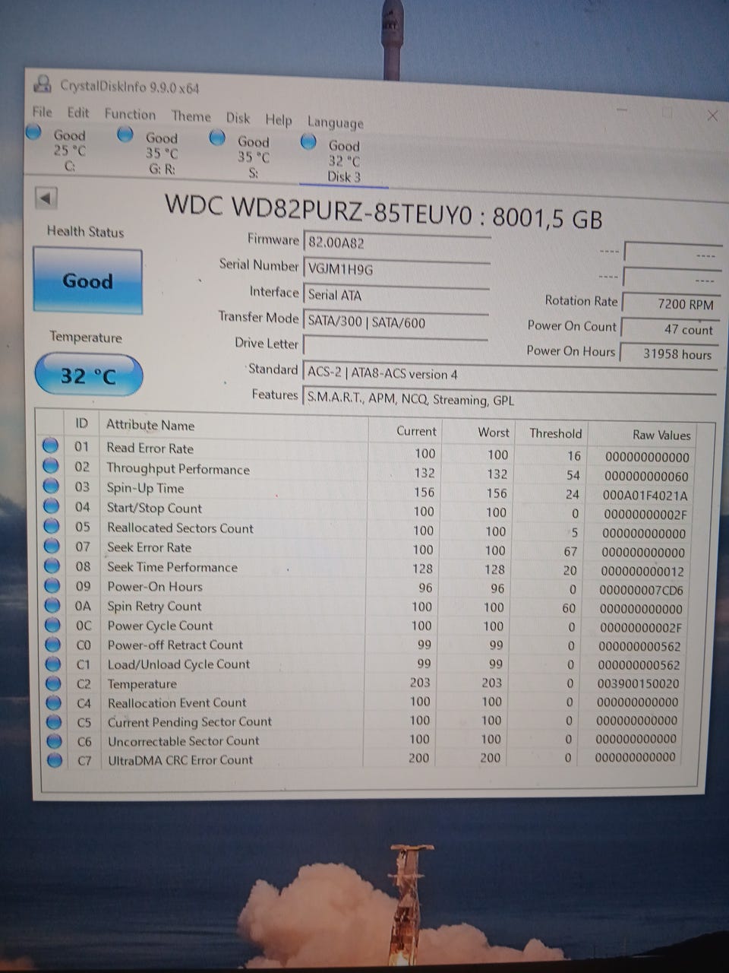Click status icon for Throughput Performance

(51, 466)
